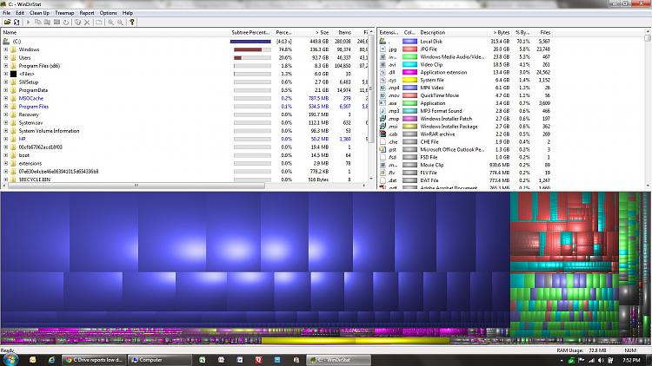Click the Explorer Here toolbar icon
Image resolution: width=652 pixels, height=366 pixels.
click(47, 22)
